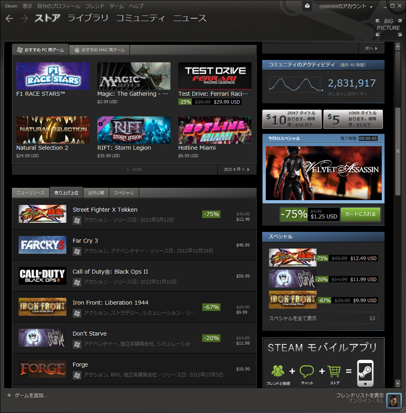Switch to ニュース section

click(x=190, y=18)
